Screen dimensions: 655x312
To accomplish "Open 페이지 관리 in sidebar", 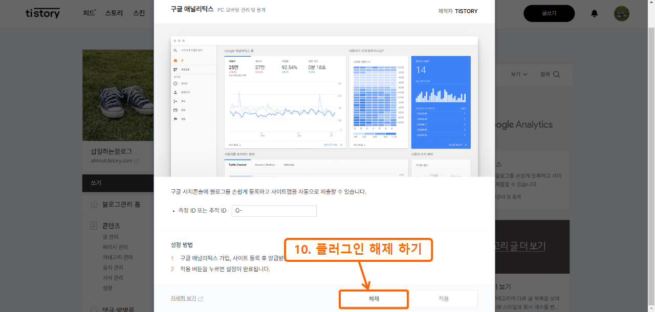I will [115, 247].
